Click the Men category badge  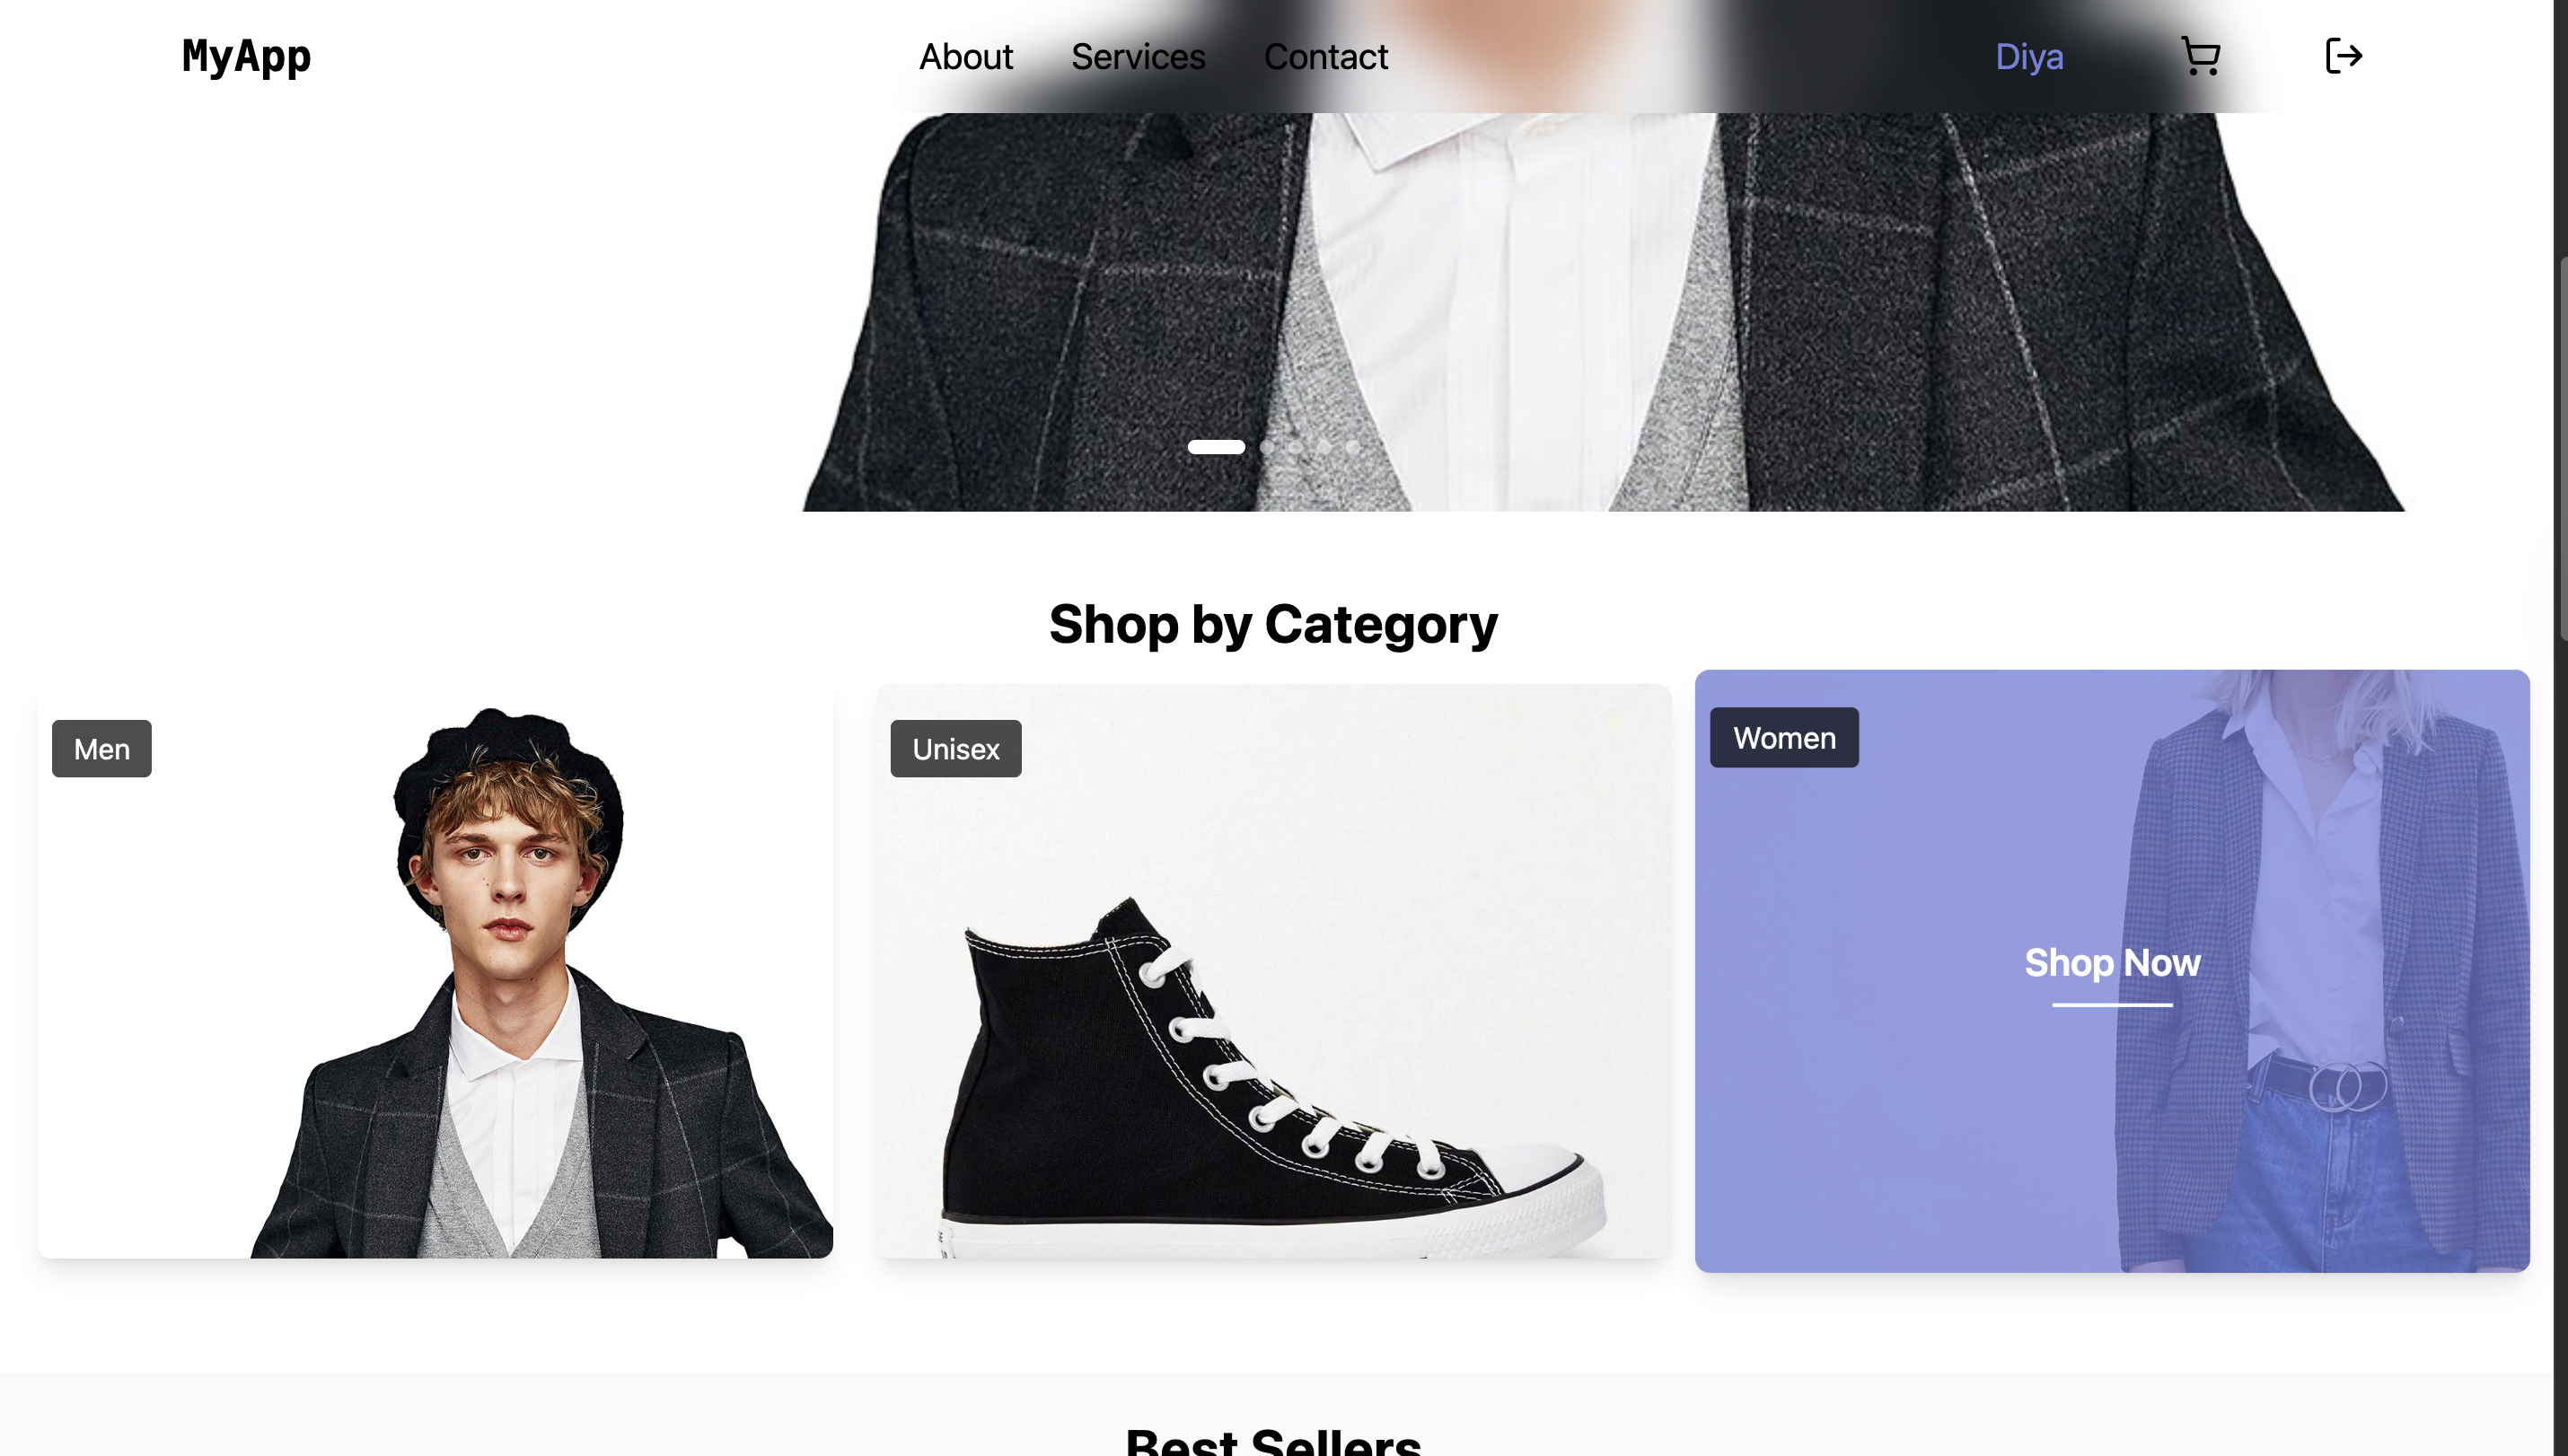pyautogui.click(x=102, y=749)
